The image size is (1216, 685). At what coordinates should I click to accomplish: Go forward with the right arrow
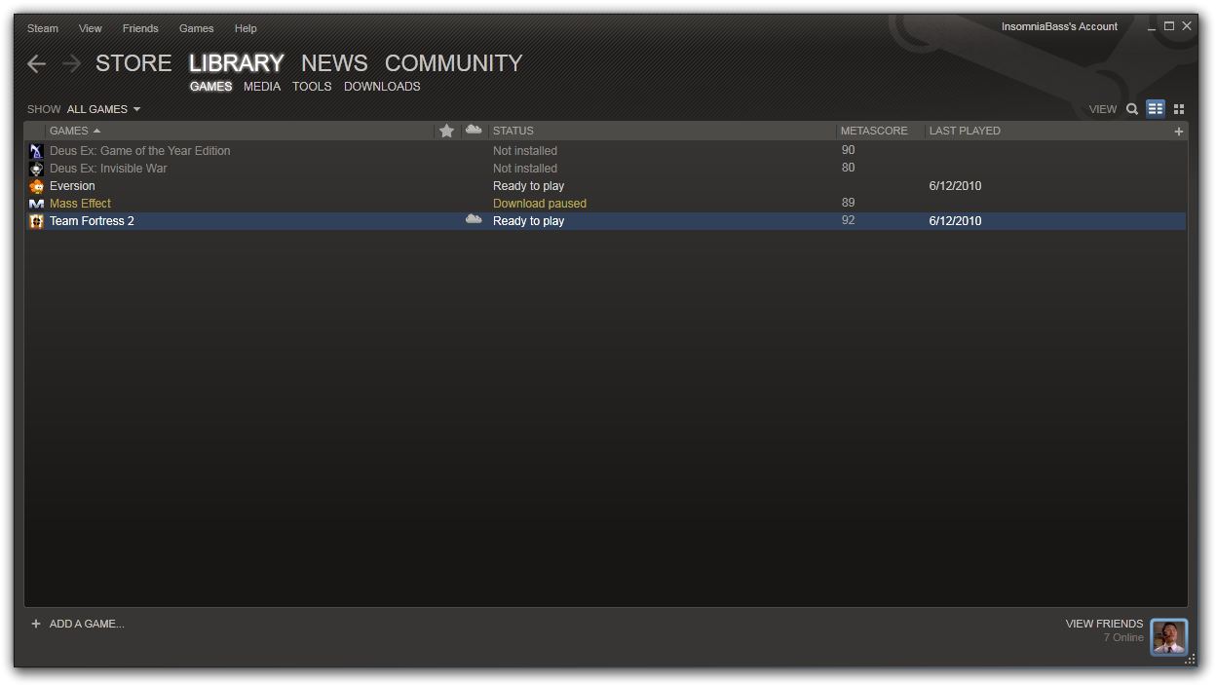[71, 64]
